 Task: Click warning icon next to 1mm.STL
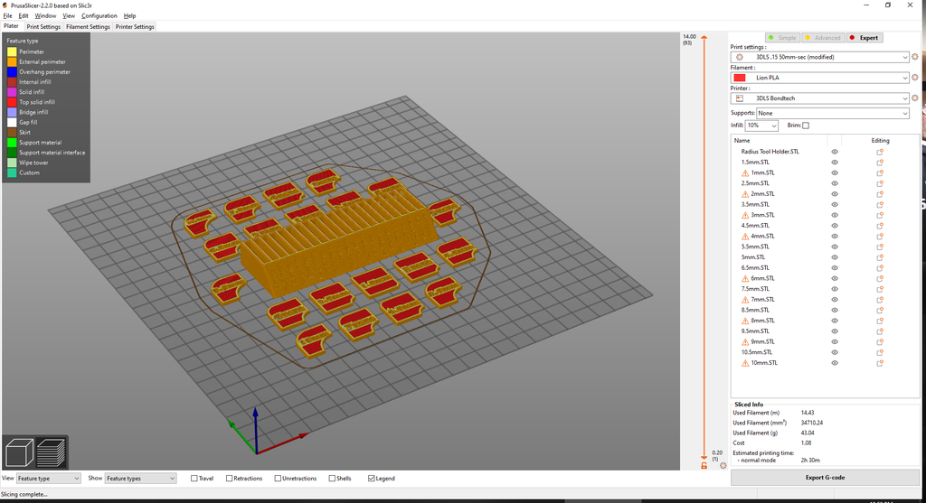coord(746,172)
